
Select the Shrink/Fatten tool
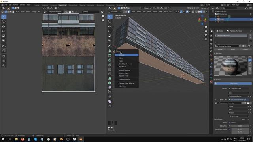tap(110, 97)
